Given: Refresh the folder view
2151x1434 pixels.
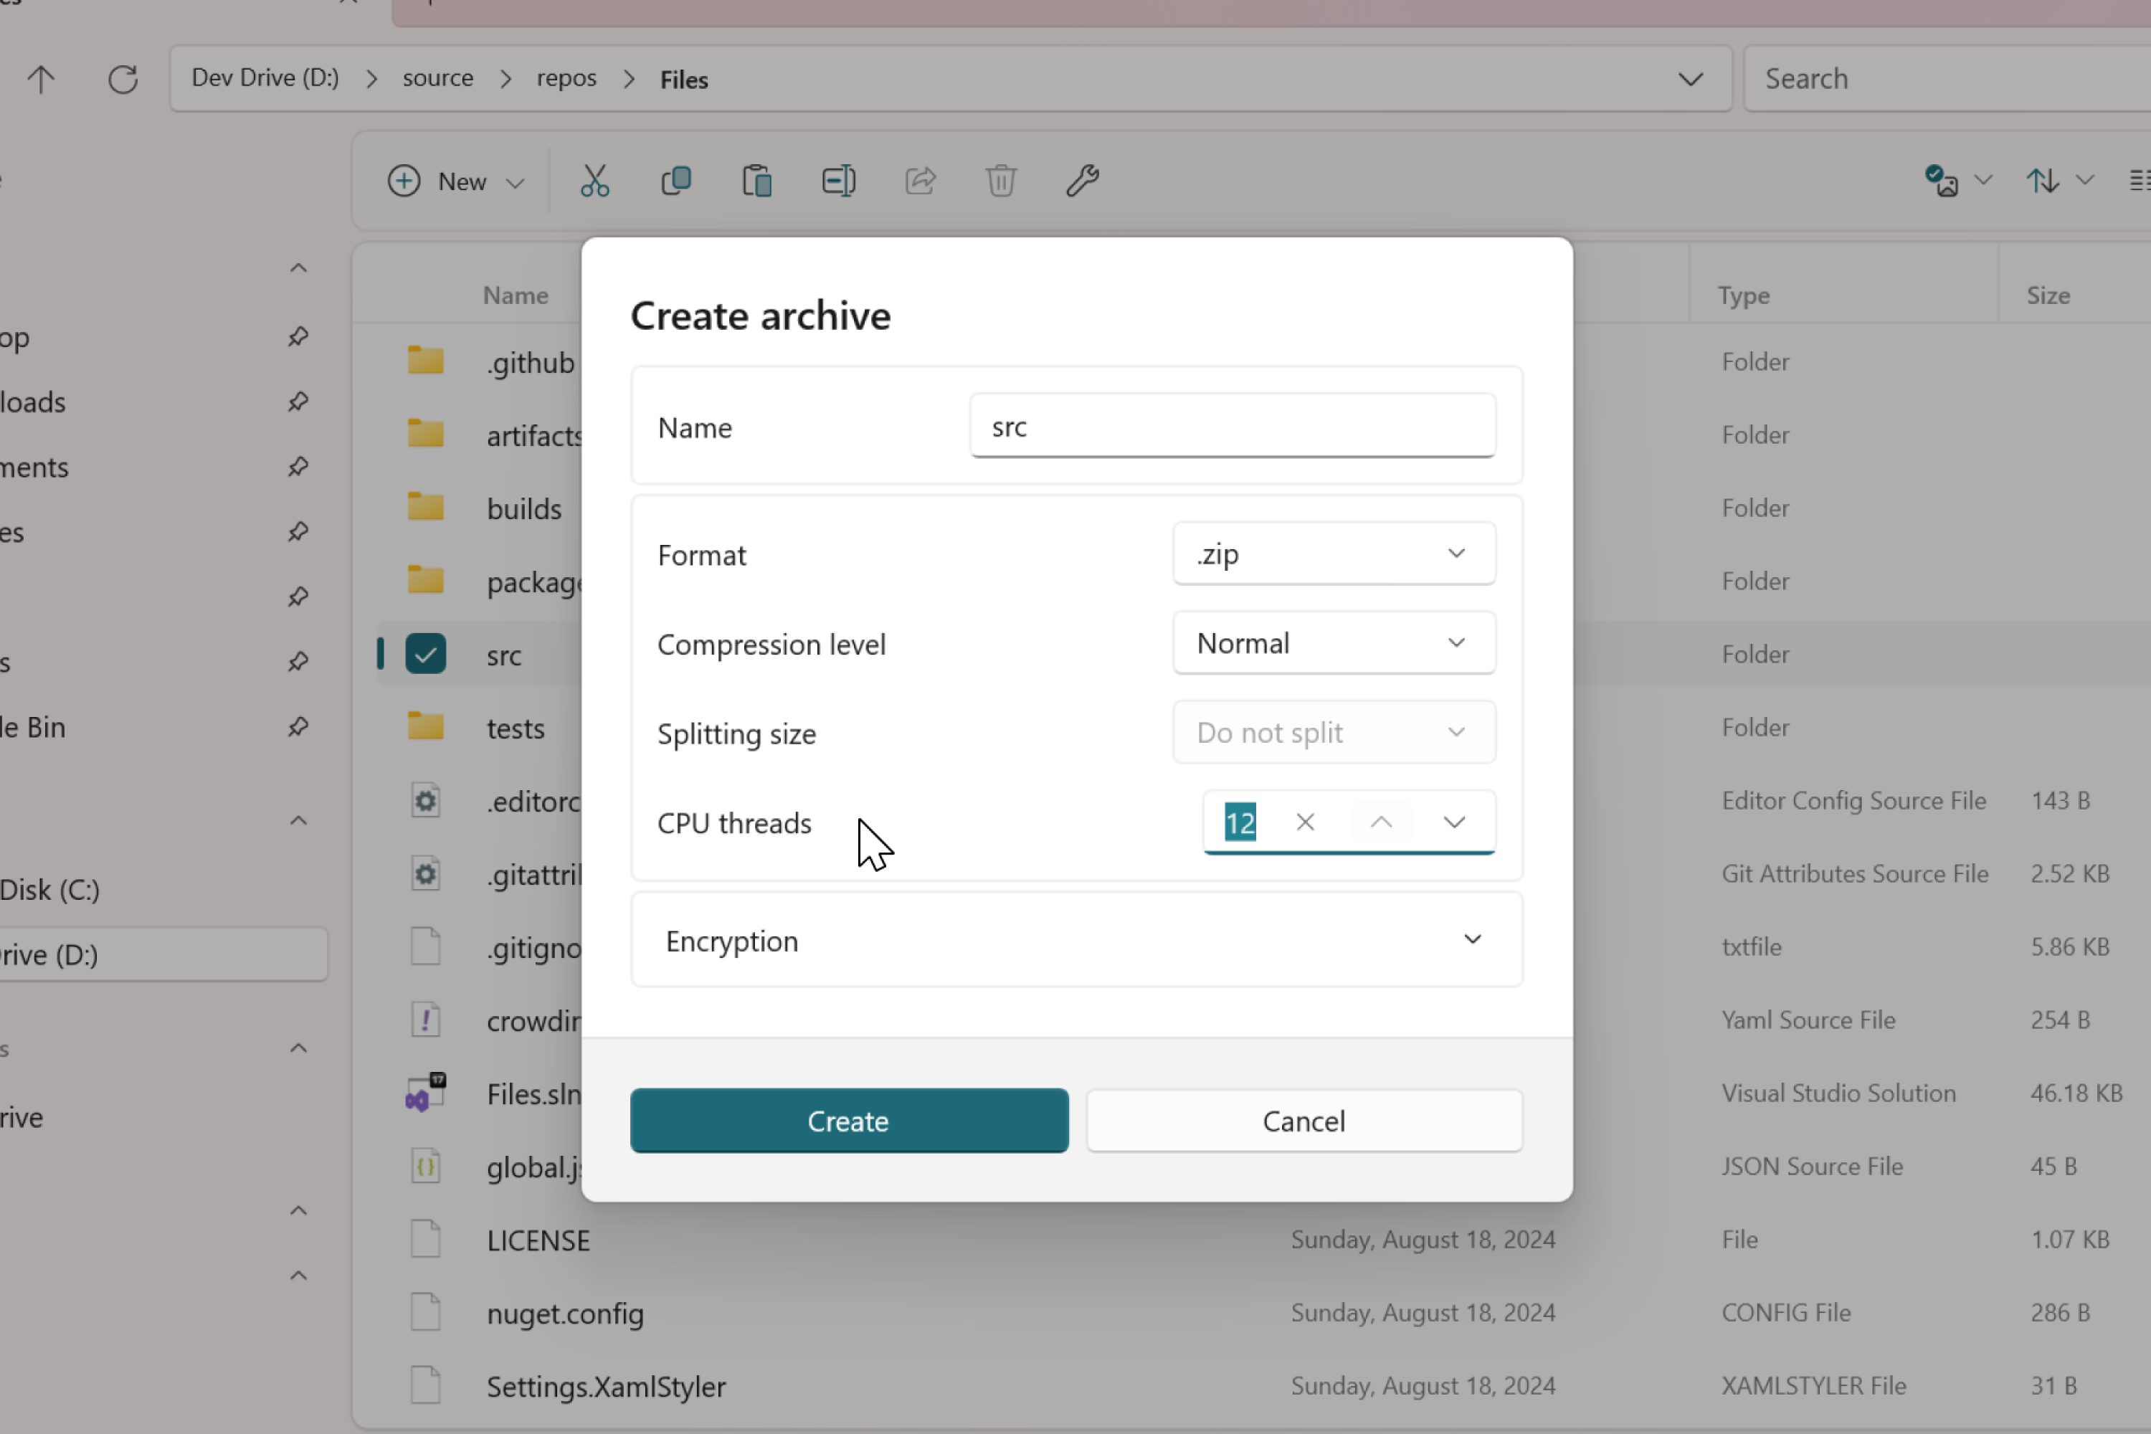Looking at the screenshot, I should pos(122,79).
